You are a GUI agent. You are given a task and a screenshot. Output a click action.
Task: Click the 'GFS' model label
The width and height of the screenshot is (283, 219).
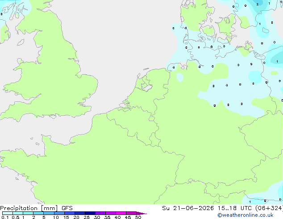click(x=67, y=208)
